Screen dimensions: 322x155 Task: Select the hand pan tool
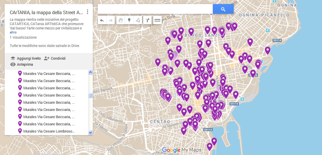121,20
